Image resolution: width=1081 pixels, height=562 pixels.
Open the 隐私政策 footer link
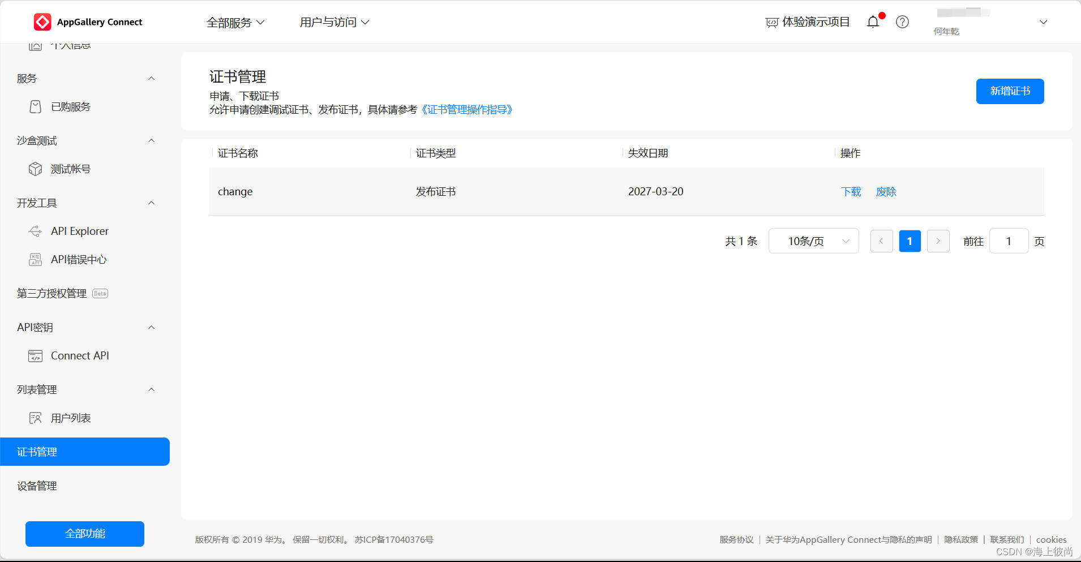(x=960, y=540)
